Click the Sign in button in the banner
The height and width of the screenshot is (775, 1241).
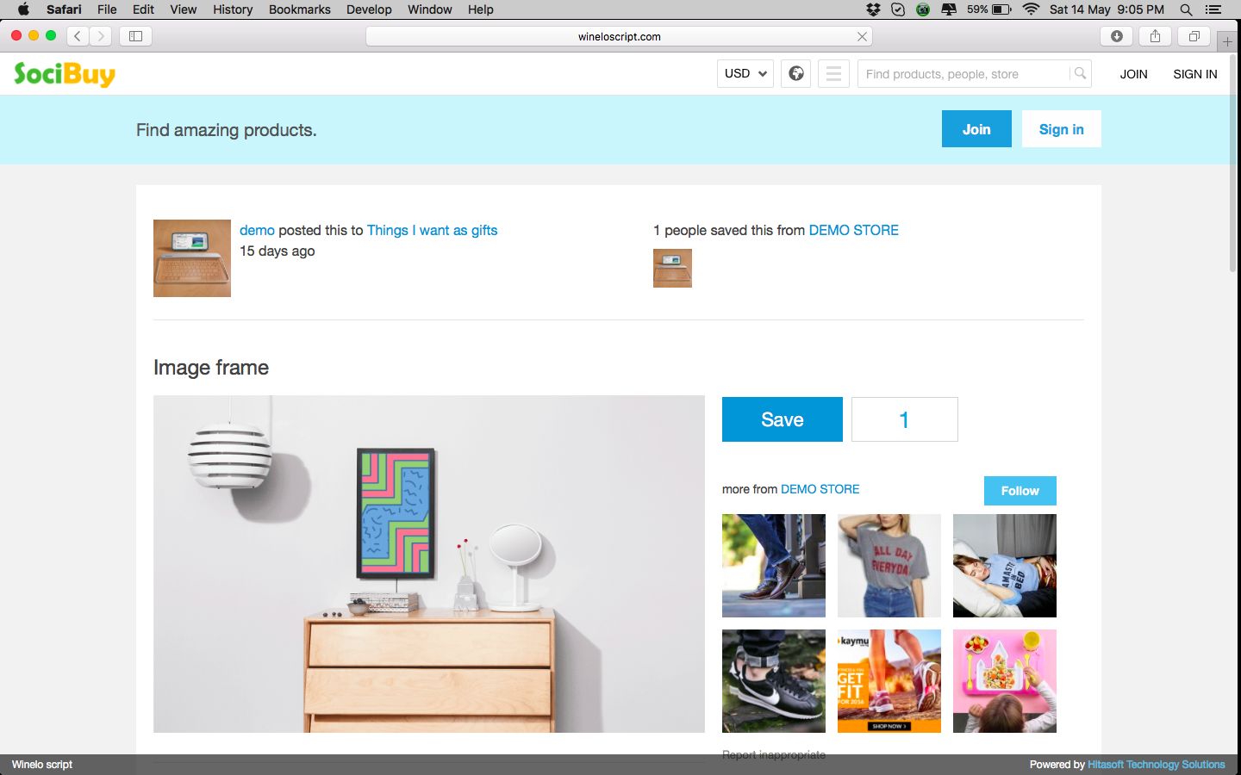pyautogui.click(x=1062, y=129)
